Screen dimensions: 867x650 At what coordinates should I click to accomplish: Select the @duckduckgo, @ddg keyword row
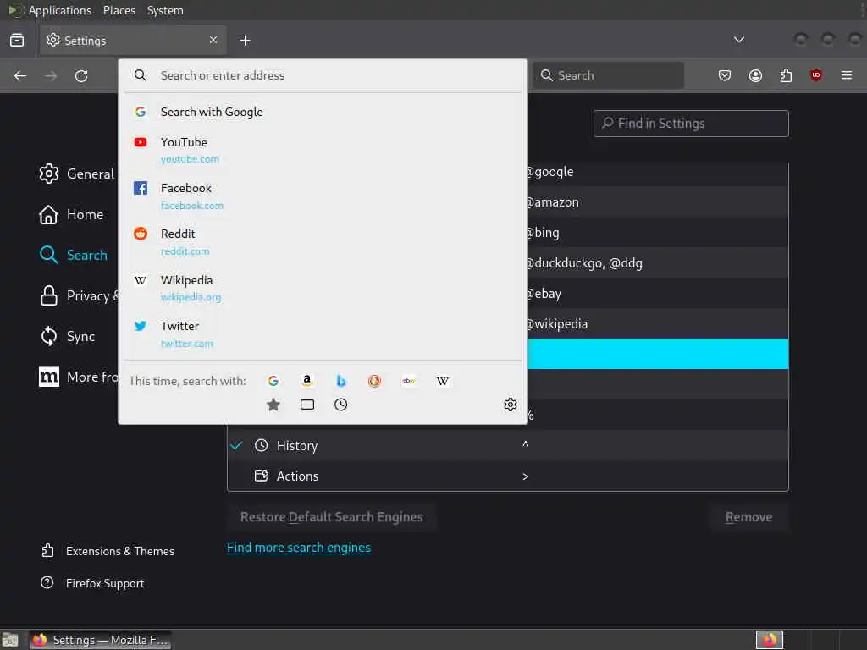[x=658, y=263]
